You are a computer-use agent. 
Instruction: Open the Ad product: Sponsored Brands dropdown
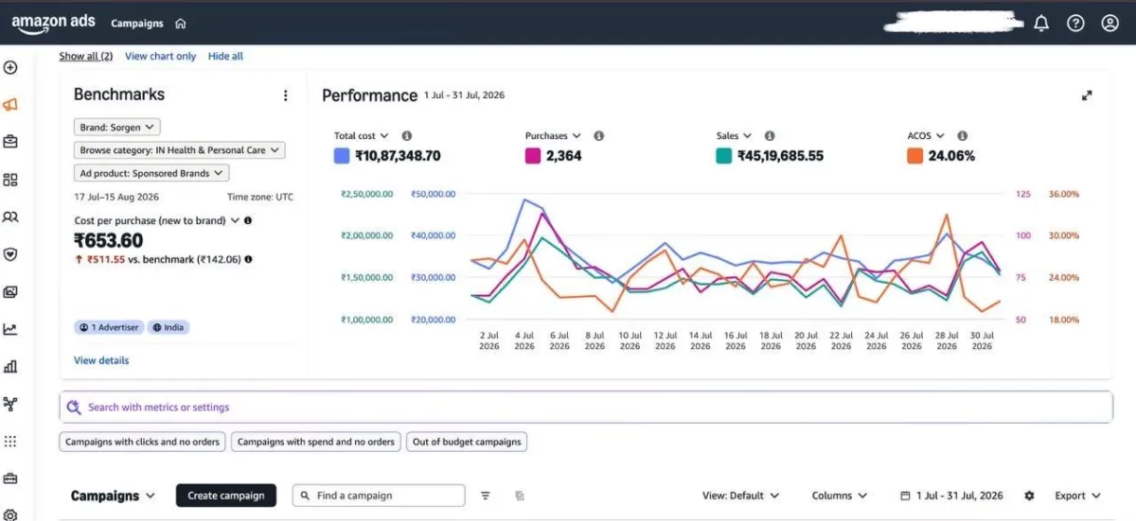(151, 173)
